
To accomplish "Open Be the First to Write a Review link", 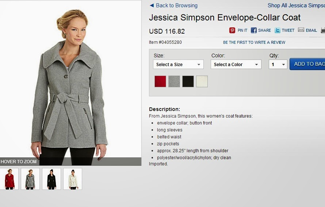I will [254, 42].
